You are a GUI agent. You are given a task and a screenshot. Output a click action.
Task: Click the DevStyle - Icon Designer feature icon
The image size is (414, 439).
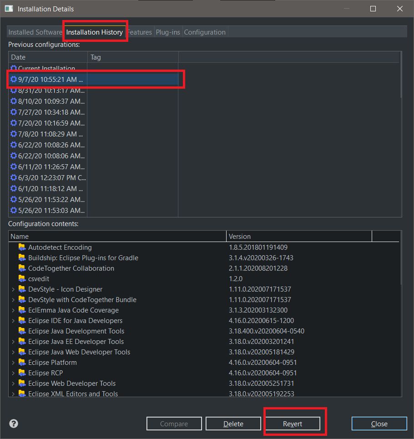click(22, 289)
